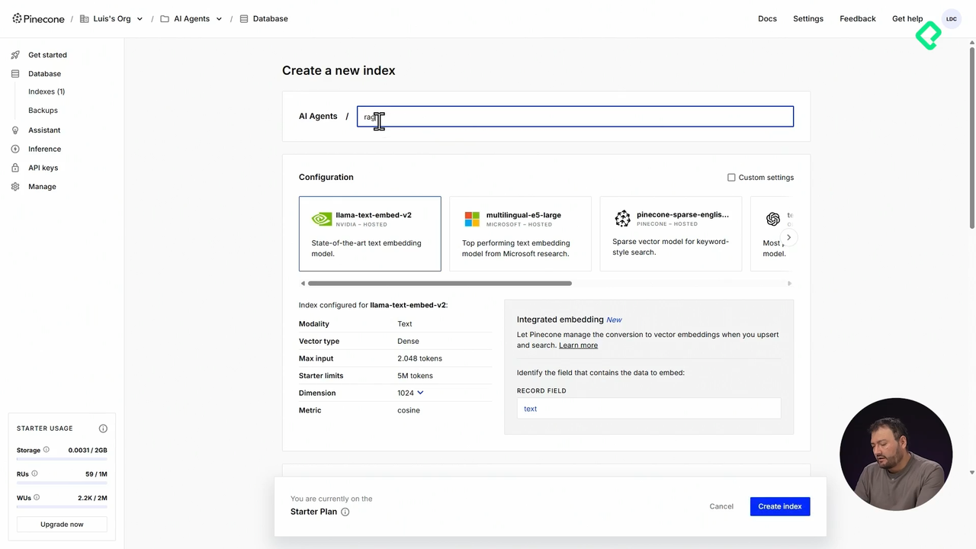Image resolution: width=976 pixels, height=549 pixels.
Task: Open the LDC user avatar
Action: click(951, 19)
